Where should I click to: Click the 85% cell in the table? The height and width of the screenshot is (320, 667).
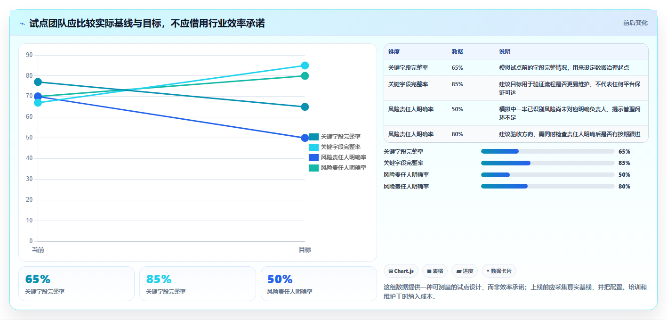[457, 84]
